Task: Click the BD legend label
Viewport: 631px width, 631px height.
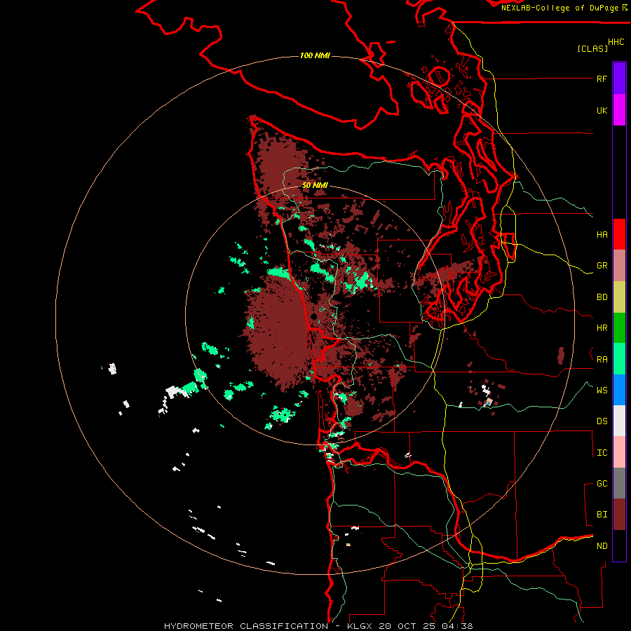Action: [602, 297]
